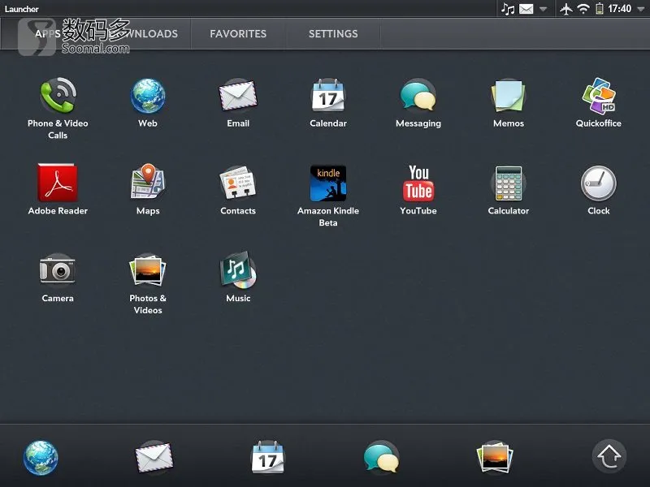Viewport: 650px width, 487px height.
Task: Expand the notifications dropdown arrow
Action: (x=543, y=9)
